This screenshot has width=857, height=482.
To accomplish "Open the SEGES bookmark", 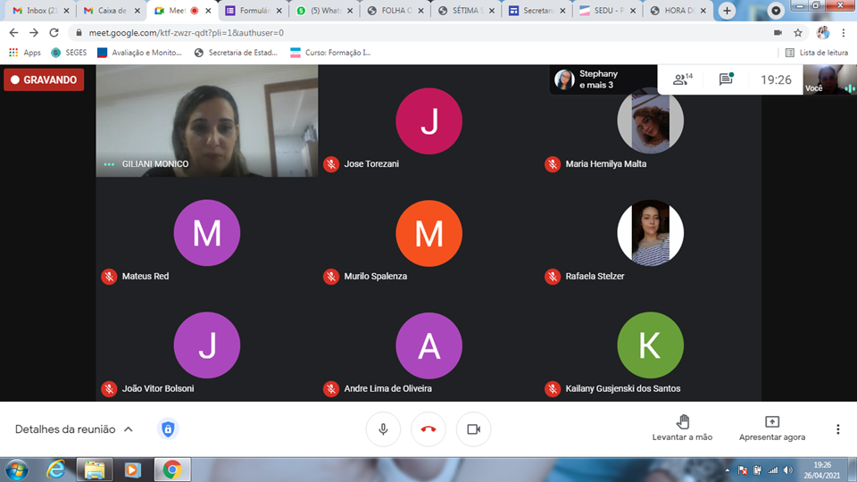I will pyautogui.click(x=69, y=53).
